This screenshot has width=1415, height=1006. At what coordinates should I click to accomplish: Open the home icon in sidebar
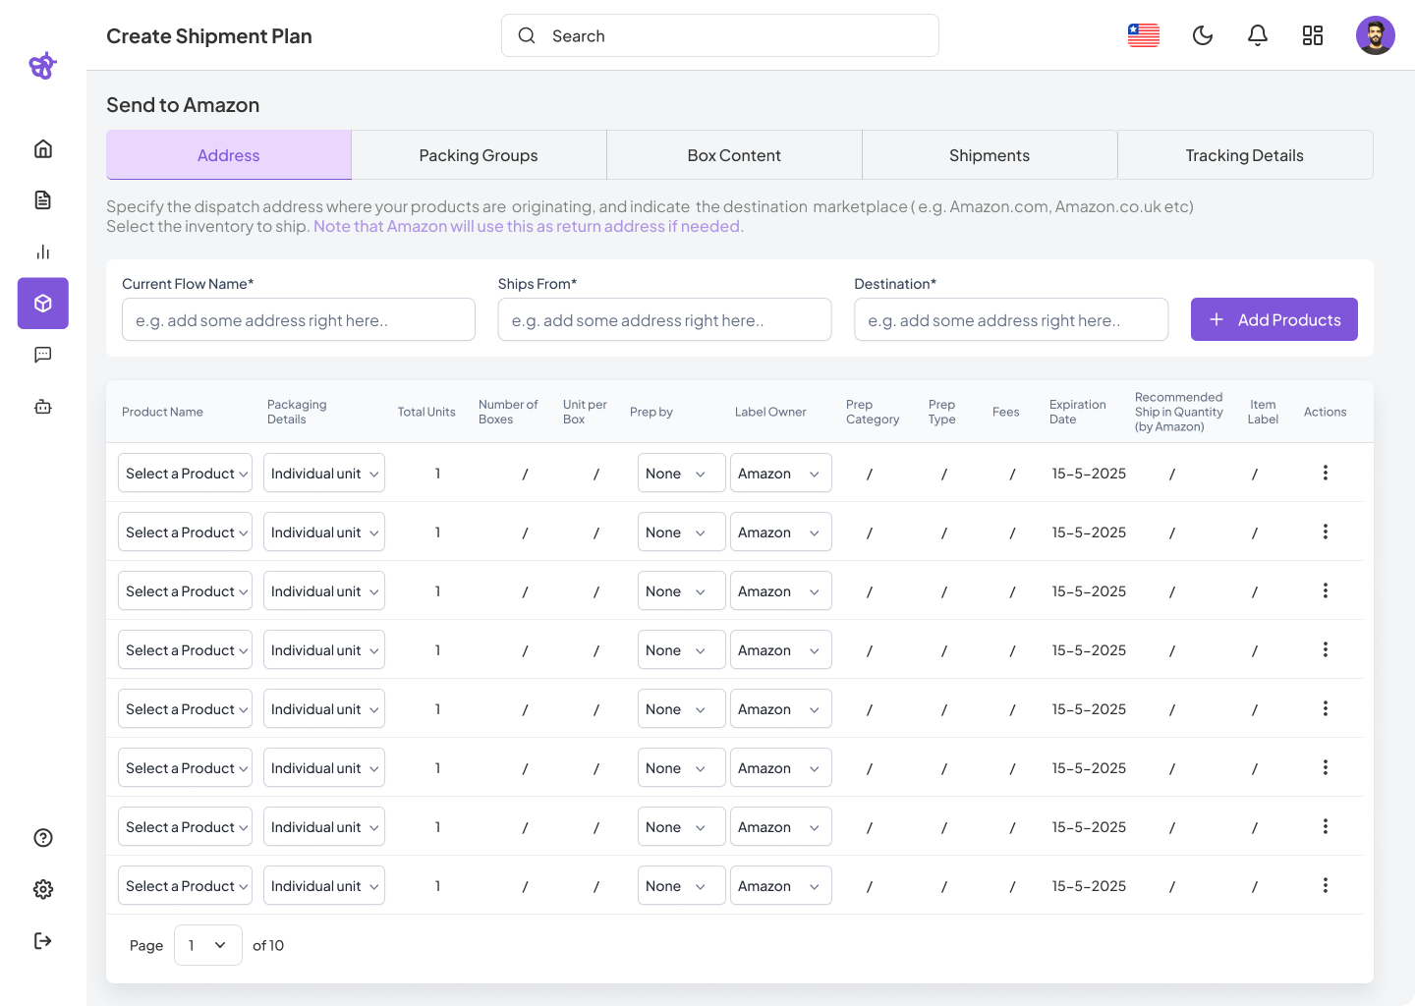[x=43, y=149]
